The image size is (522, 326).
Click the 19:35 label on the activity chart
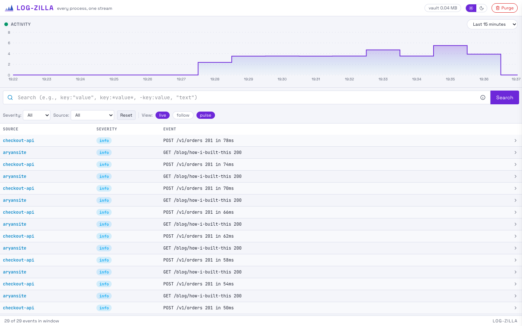[450, 79]
